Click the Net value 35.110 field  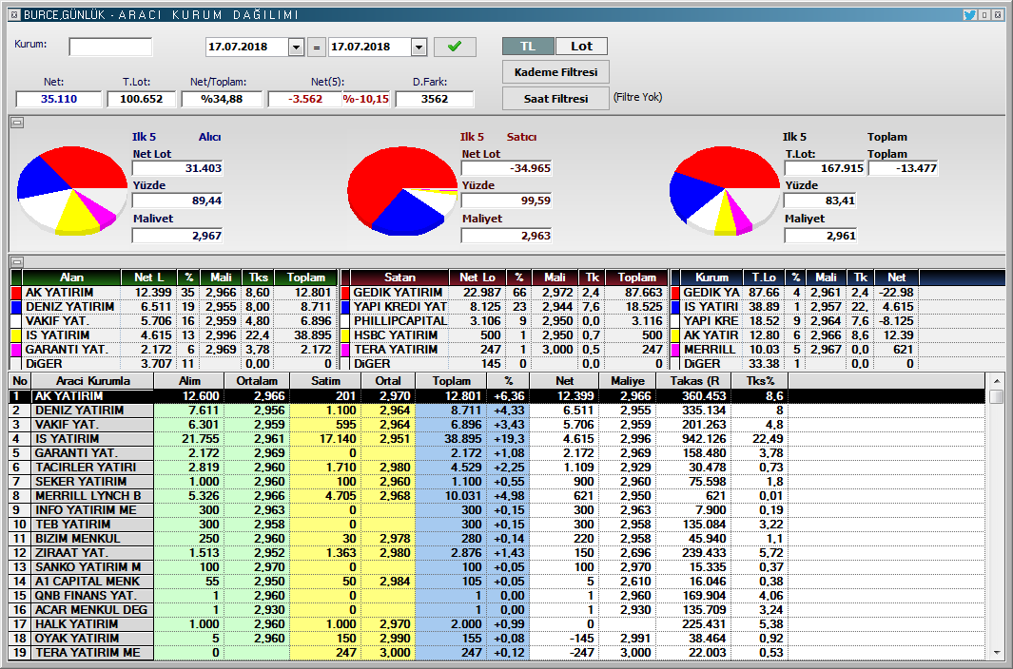[x=59, y=99]
